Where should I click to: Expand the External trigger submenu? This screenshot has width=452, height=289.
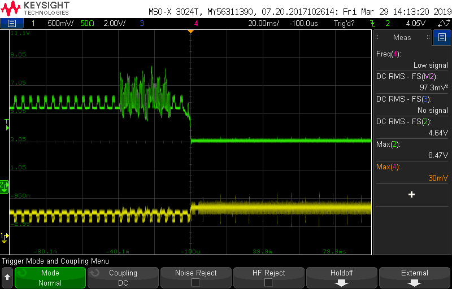click(x=415, y=278)
